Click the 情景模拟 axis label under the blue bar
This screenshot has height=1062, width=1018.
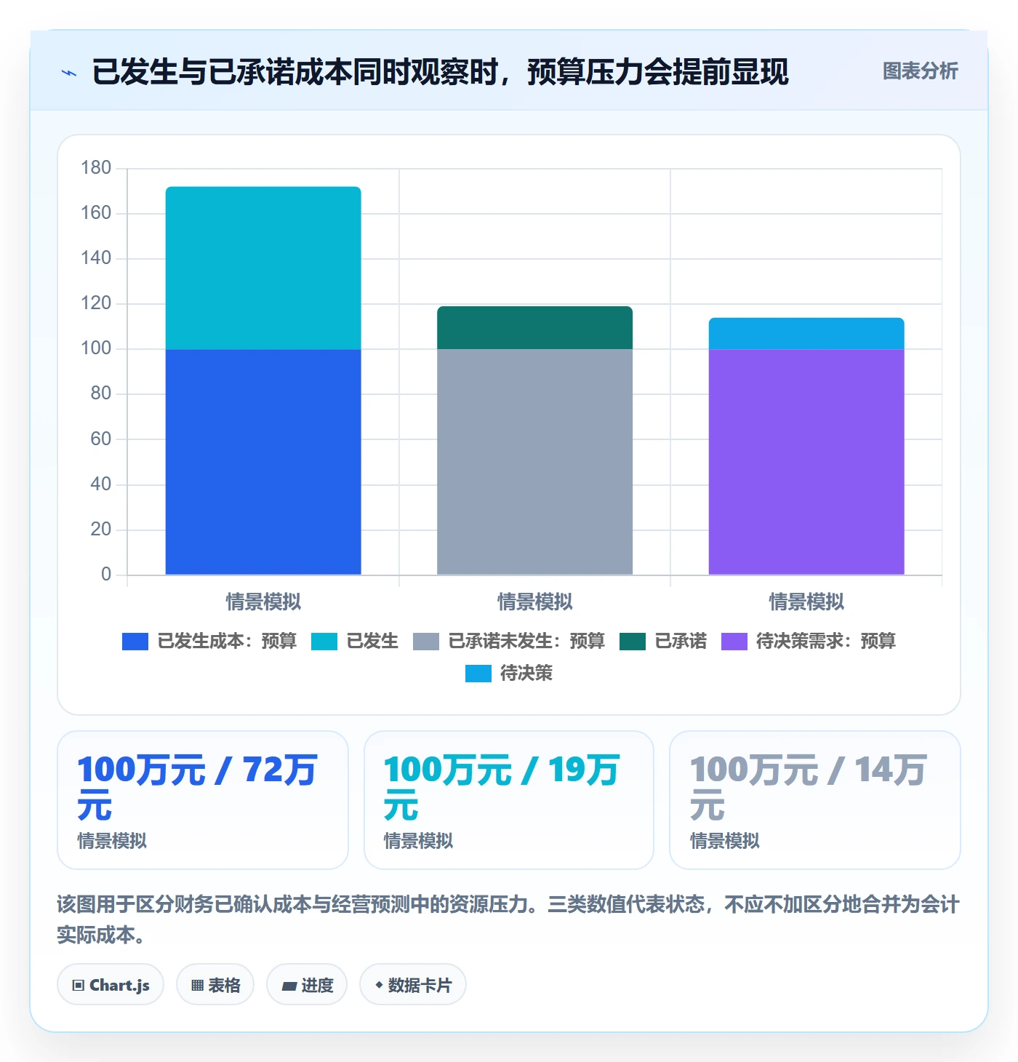[263, 602]
